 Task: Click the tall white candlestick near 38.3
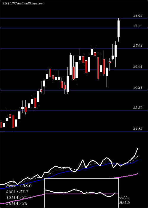coord(118,29)
